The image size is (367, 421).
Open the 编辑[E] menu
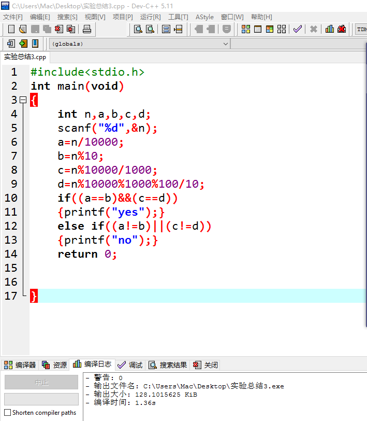click(40, 17)
